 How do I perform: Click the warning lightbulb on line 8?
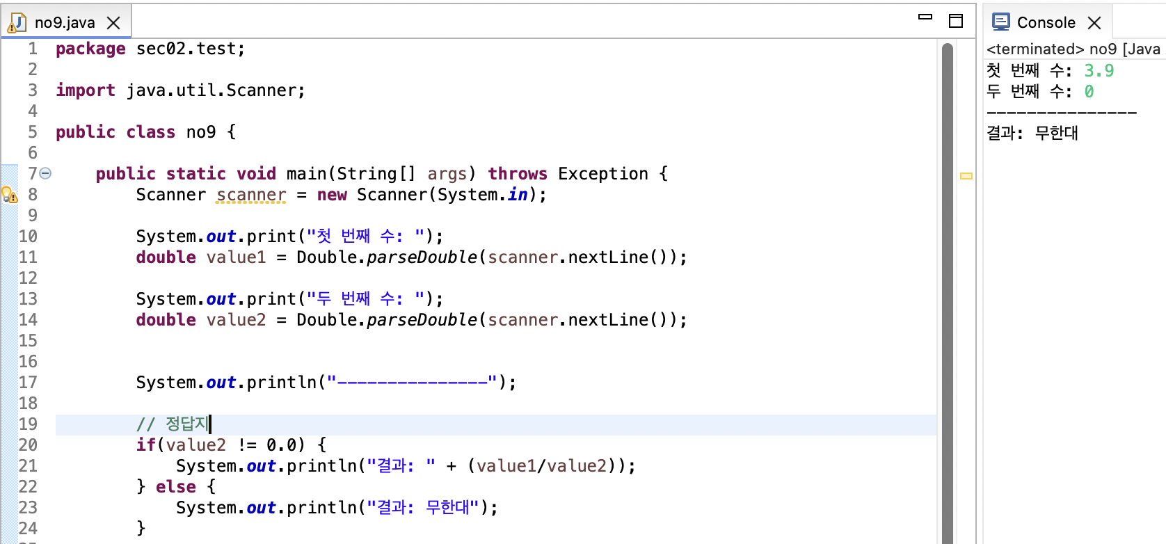(10, 195)
